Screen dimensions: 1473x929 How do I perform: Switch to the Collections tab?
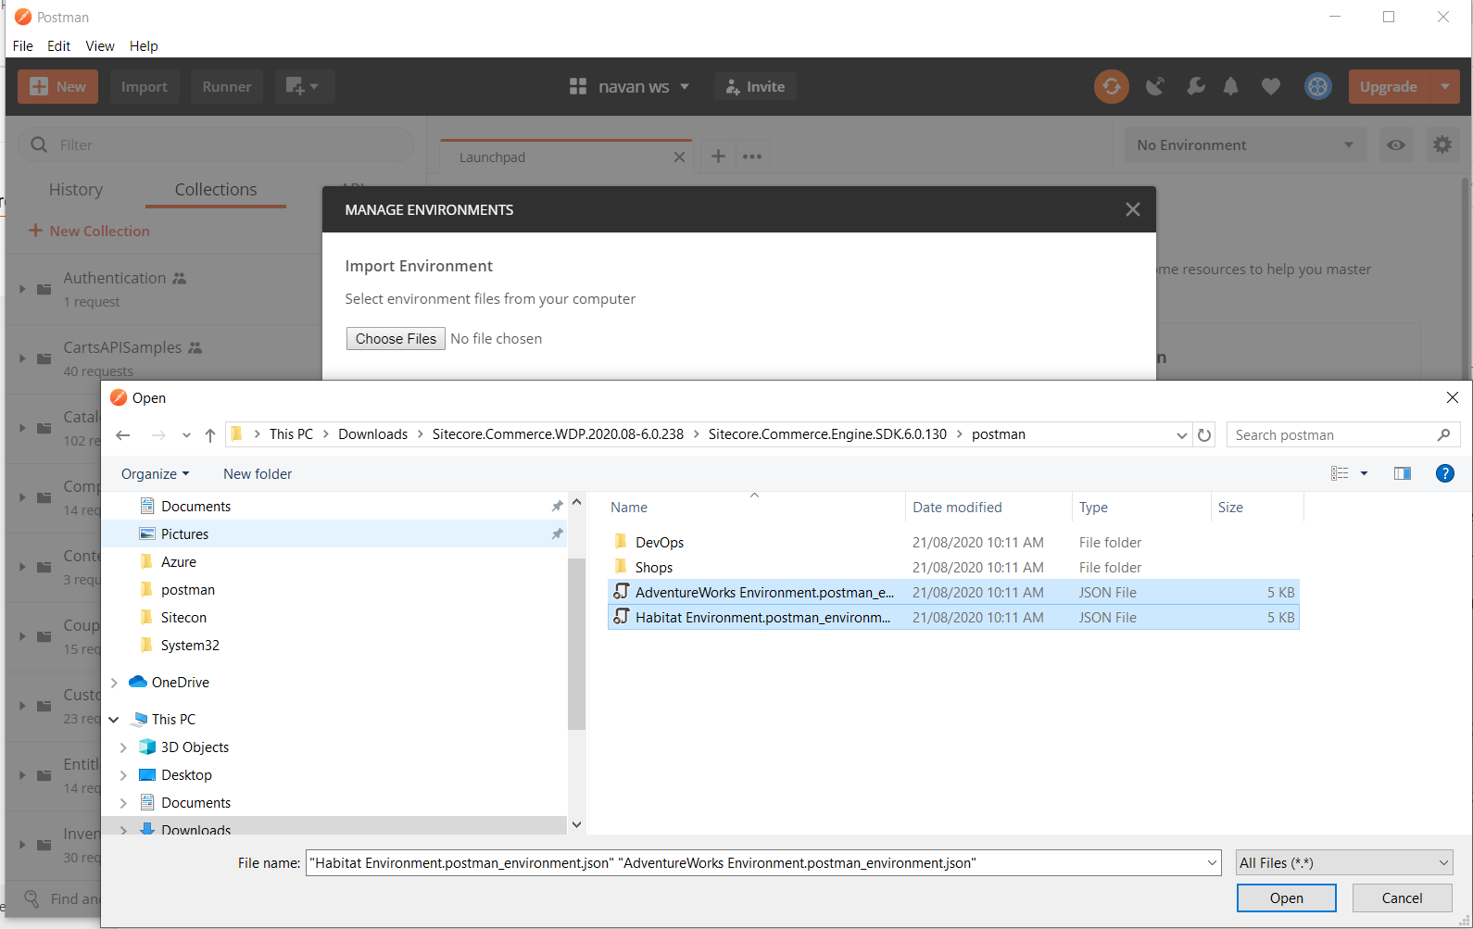[x=216, y=189]
